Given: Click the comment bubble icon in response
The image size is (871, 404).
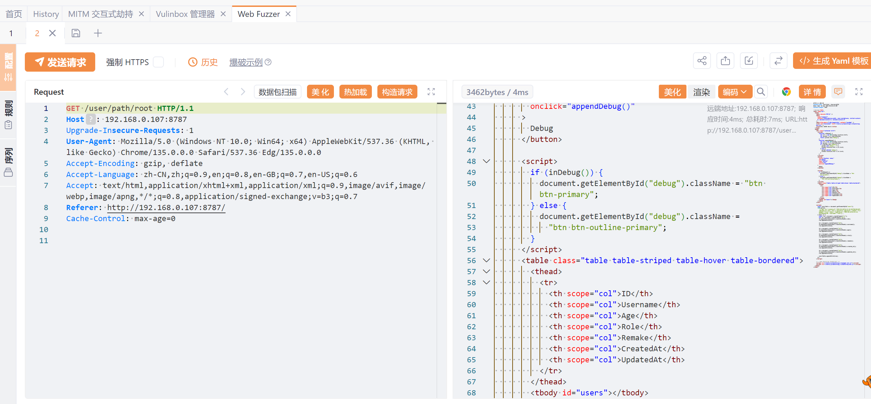Looking at the screenshot, I should click(x=838, y=92).
